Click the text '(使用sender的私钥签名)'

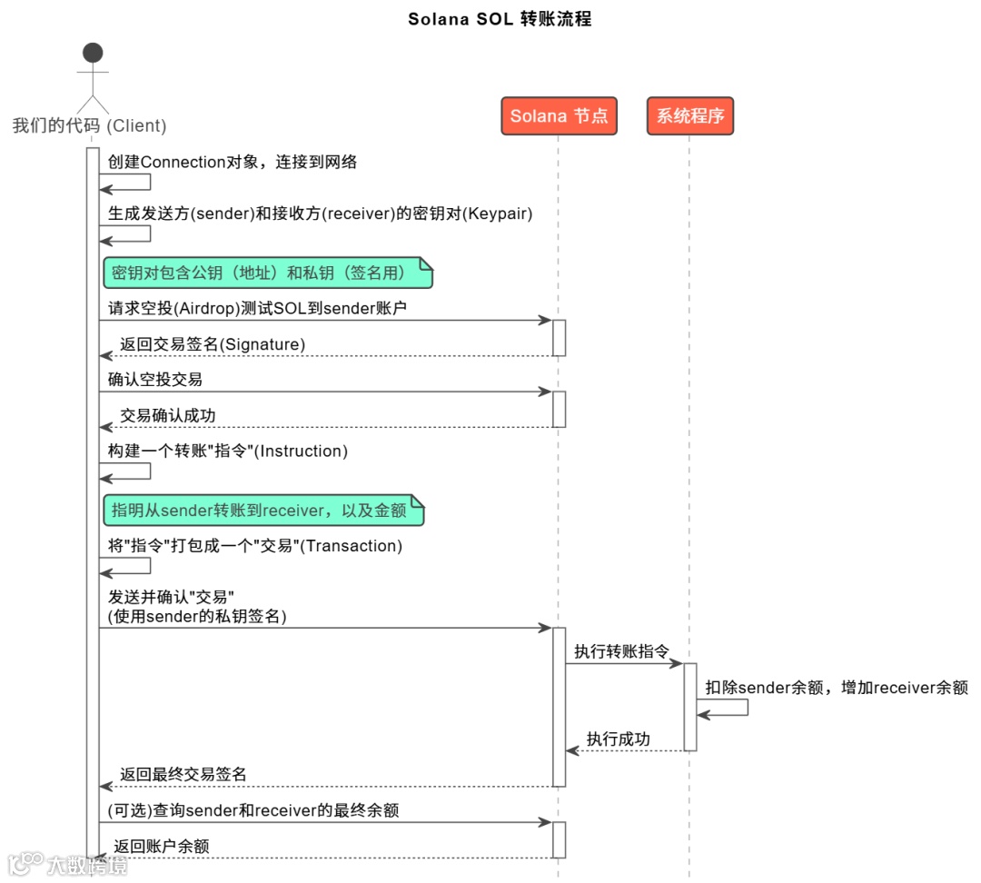[197, 617]
